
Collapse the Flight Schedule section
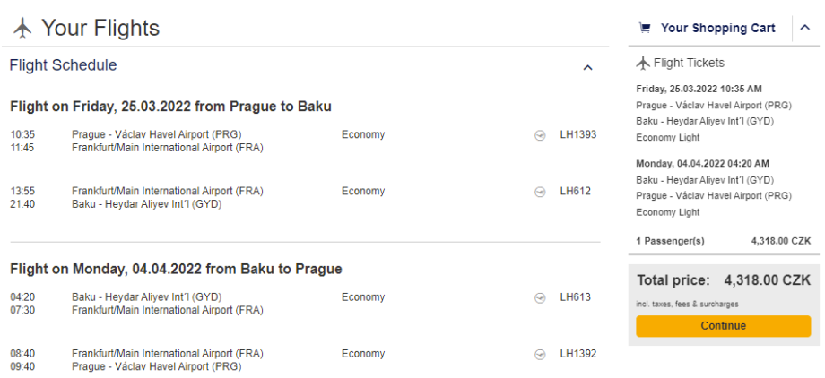(x=587, y=67)
